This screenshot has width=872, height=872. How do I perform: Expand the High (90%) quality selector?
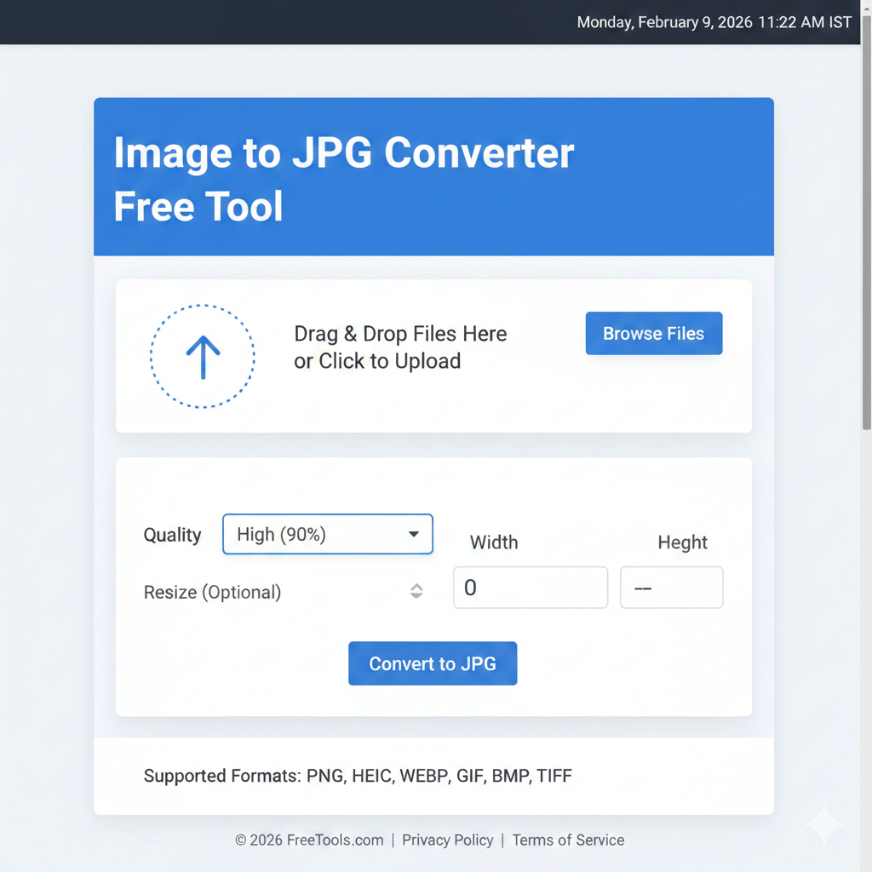[x=328, y=534]
